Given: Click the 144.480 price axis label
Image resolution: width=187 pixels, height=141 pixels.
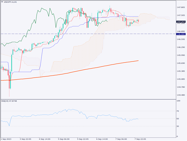Looking at the screenshot, I should point(181,95).
